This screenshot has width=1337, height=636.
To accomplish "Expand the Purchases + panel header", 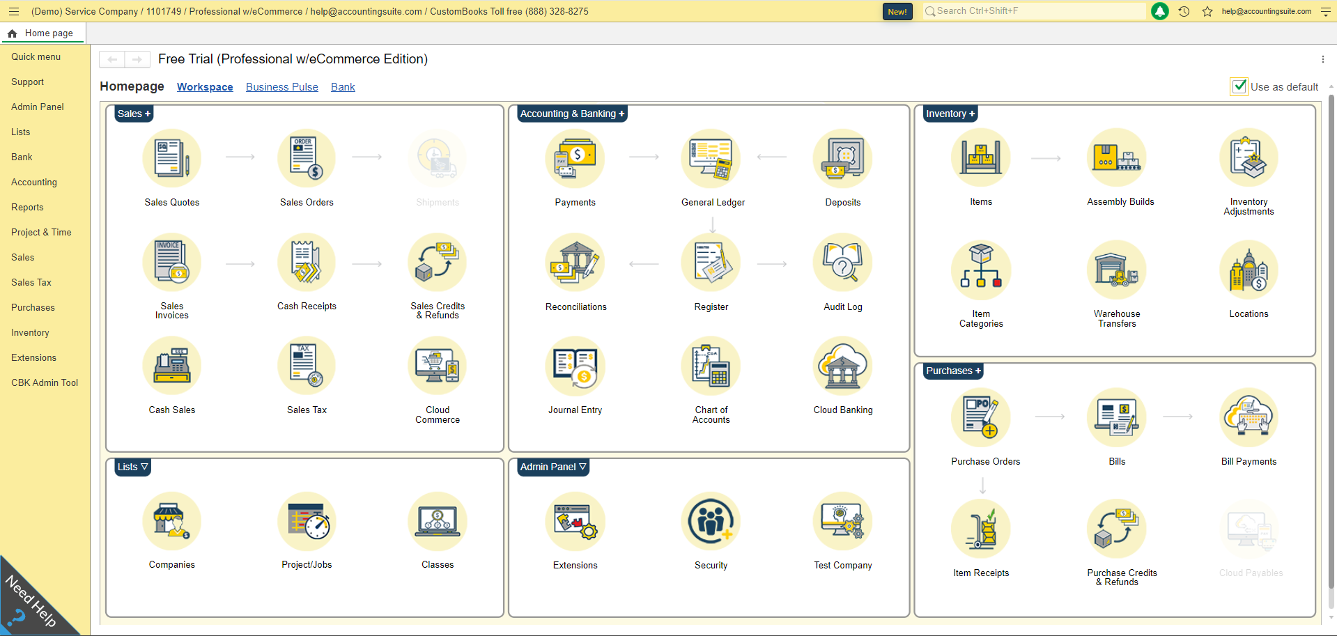I will coord(953,371).
